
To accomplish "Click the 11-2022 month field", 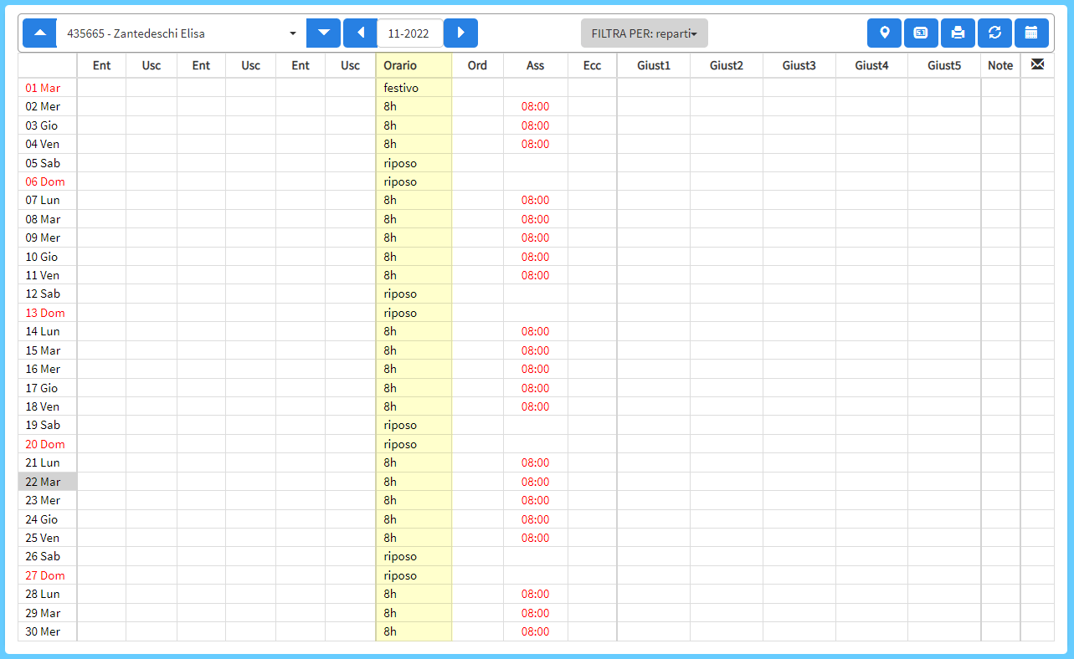I will pos(409,33).
